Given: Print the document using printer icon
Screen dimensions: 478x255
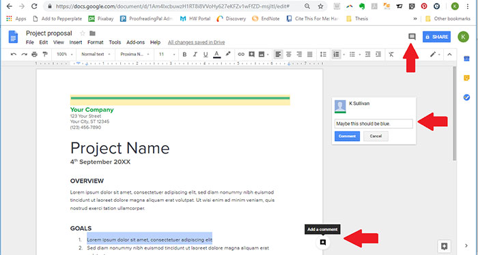Looking at the screenshot, I should 34,55.
